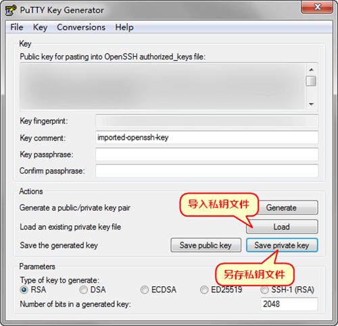Open the Help menu
338x326 pixels.
[124, 27]
